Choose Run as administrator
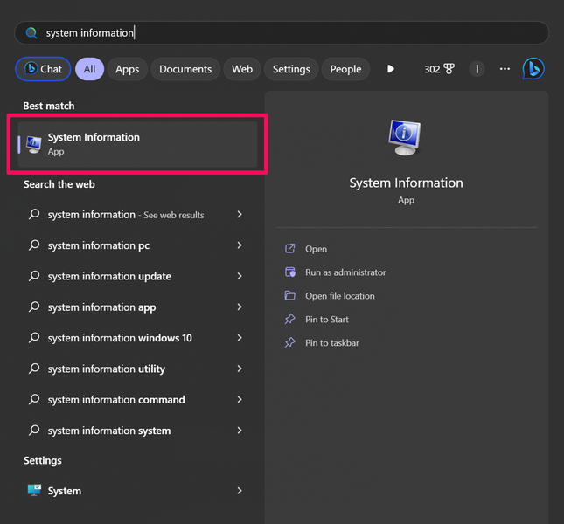This screenshot has height=524, width=564. pos(345,272)
